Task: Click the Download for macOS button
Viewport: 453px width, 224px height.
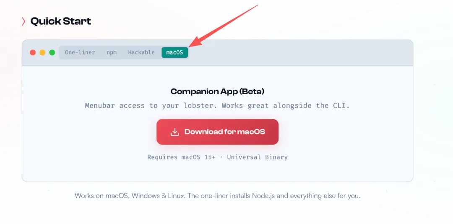Action: 218,132
